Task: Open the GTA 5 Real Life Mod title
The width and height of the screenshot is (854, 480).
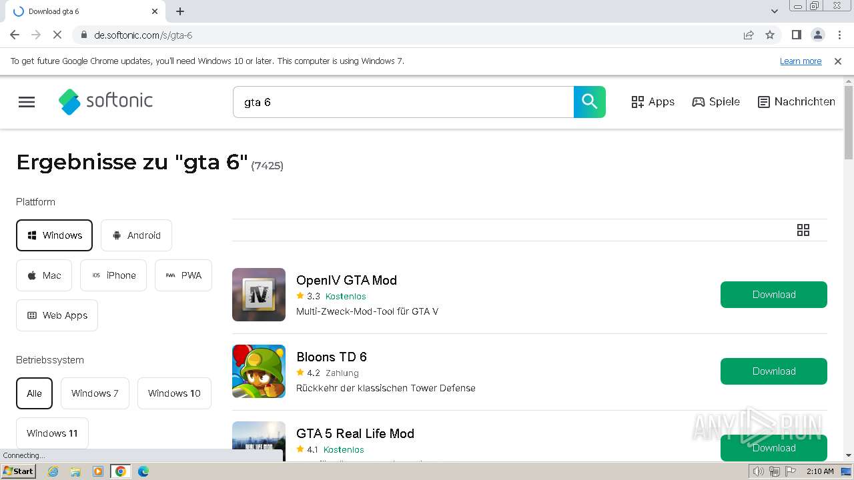Action: (x=355, y=433)
